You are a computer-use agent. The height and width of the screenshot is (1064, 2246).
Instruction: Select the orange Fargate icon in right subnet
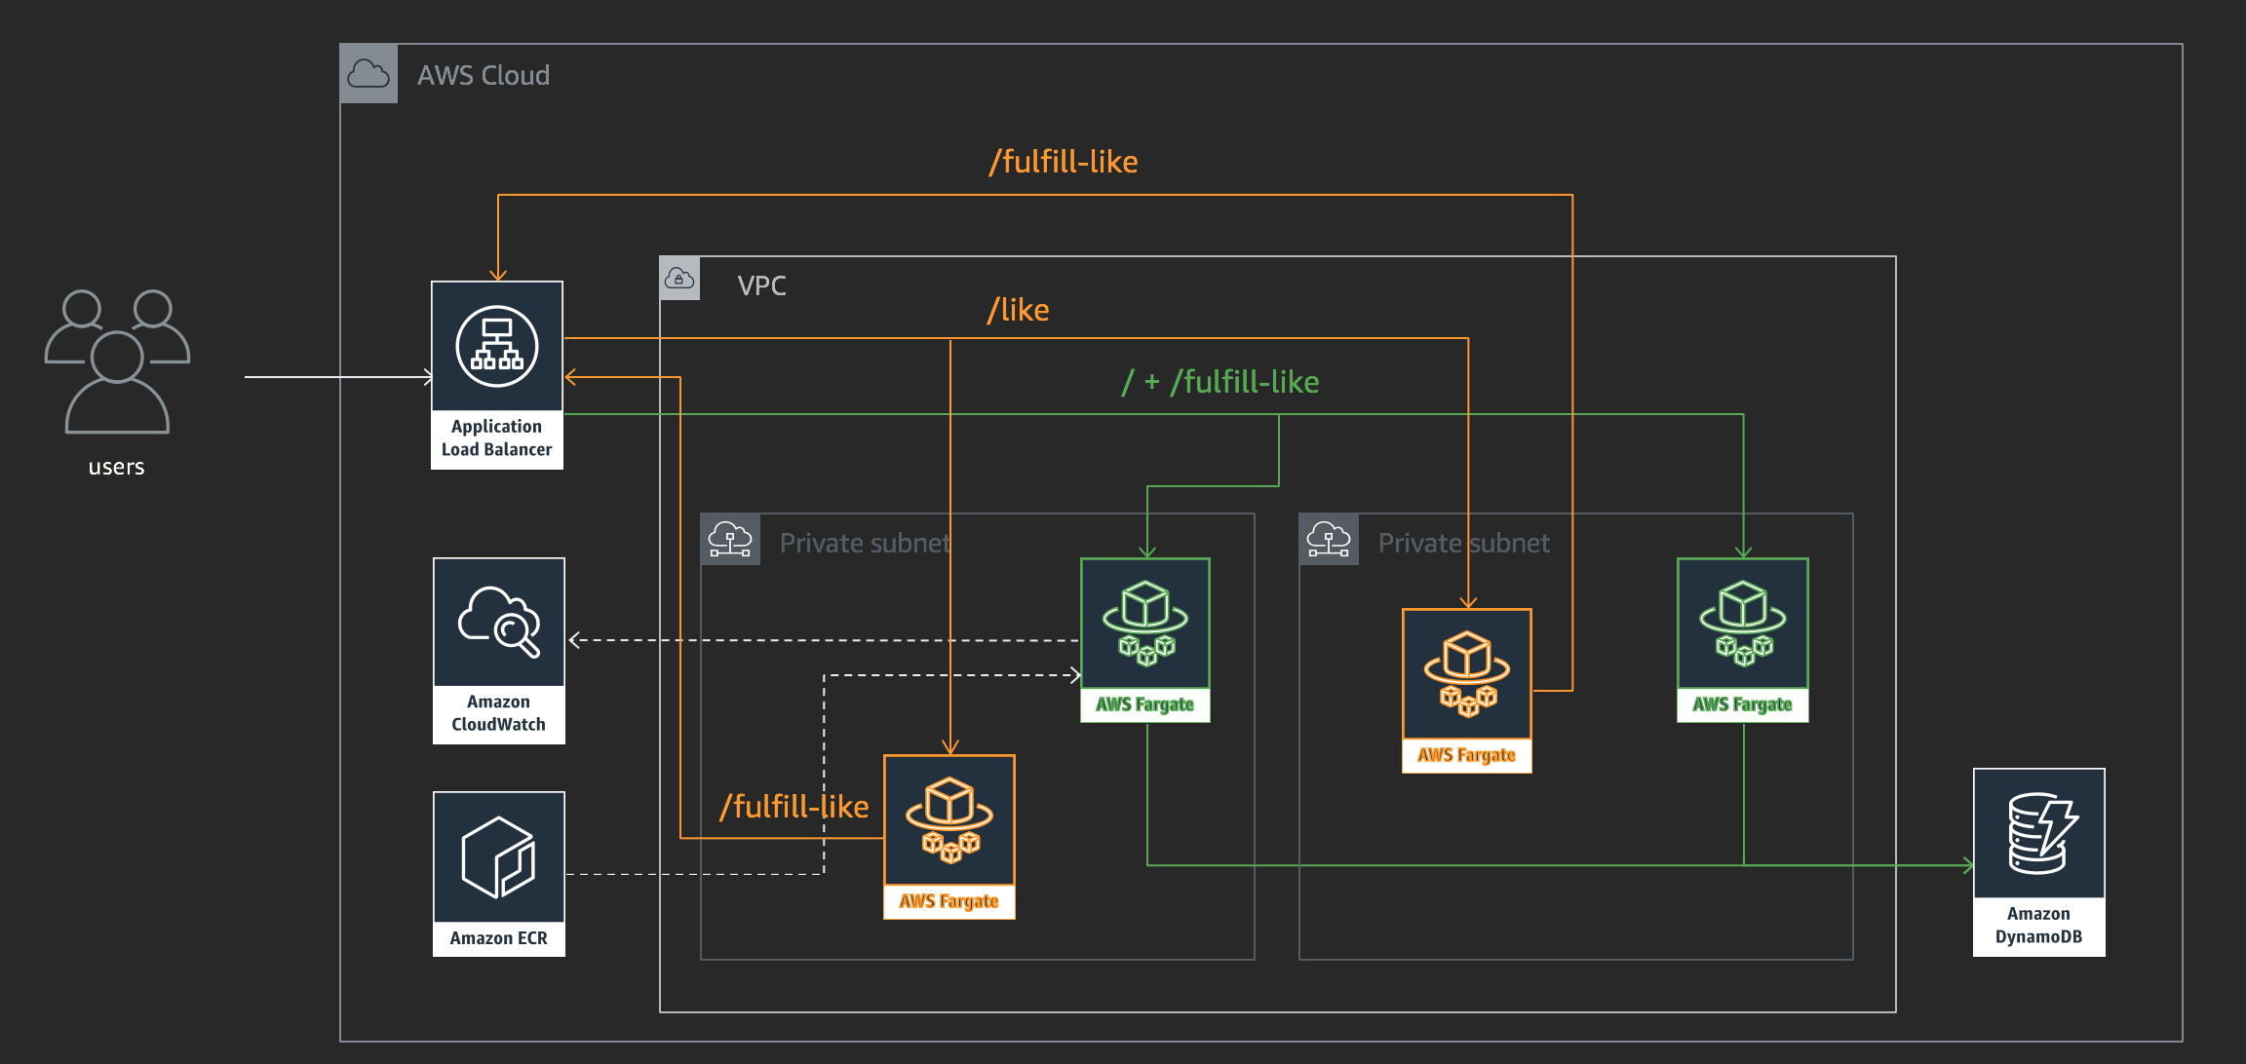pyautogui.click(x=1467, y=674)
